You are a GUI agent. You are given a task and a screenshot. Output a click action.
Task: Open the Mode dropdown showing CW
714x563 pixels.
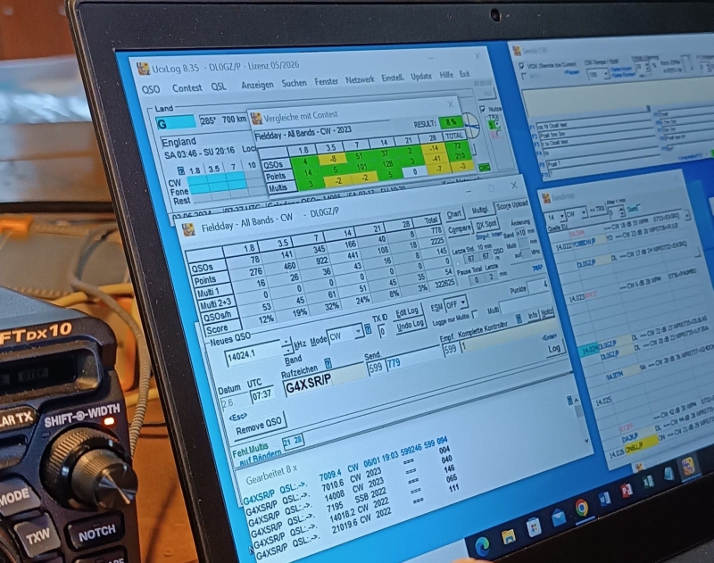[359, 331]
